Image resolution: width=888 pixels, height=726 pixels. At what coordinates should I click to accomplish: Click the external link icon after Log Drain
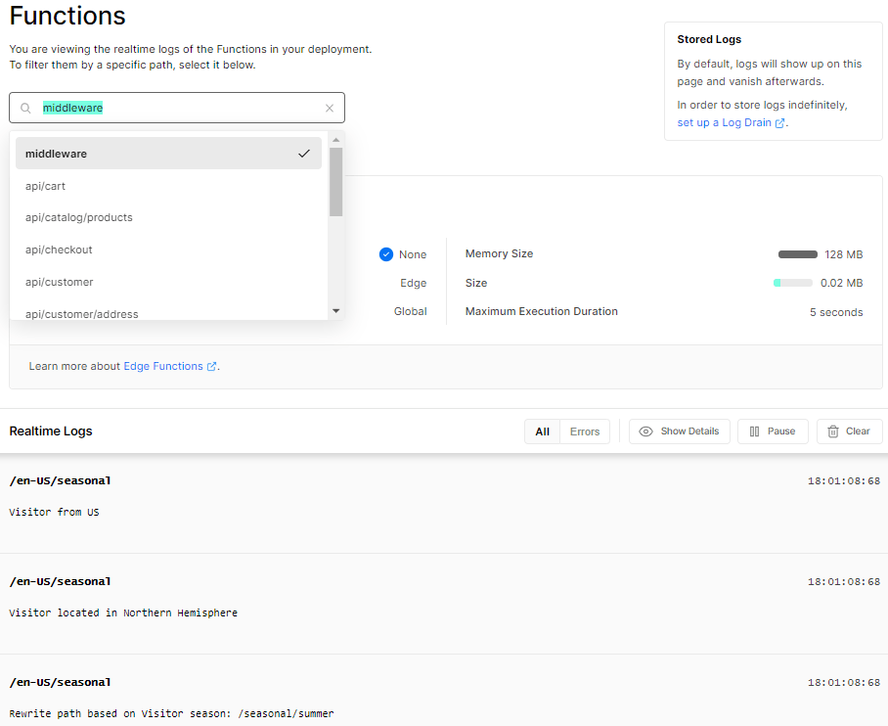(780, 123)
